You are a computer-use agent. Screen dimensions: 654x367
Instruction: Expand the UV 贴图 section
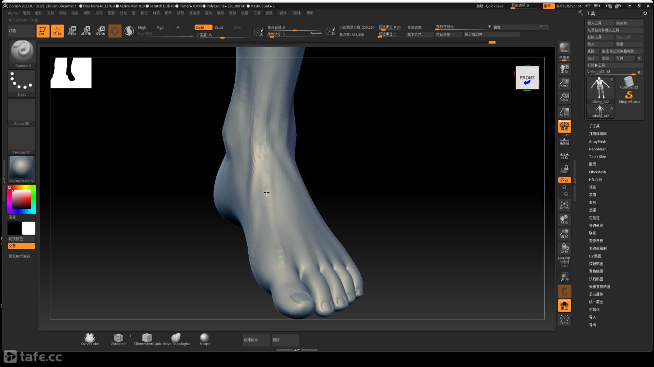[595, 256]
